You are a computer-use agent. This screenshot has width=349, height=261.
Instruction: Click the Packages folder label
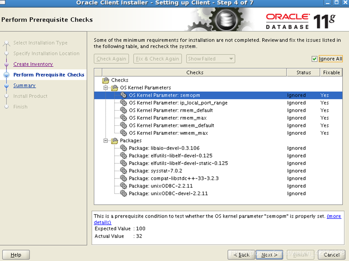point(131,141)
